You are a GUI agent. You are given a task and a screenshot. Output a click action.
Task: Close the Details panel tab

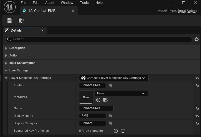[x=42, y=30]
